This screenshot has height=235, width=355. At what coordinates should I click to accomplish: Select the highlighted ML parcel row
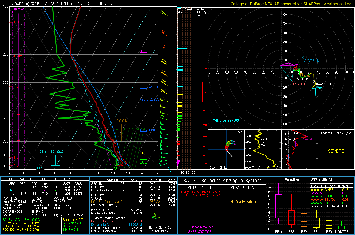45,190
